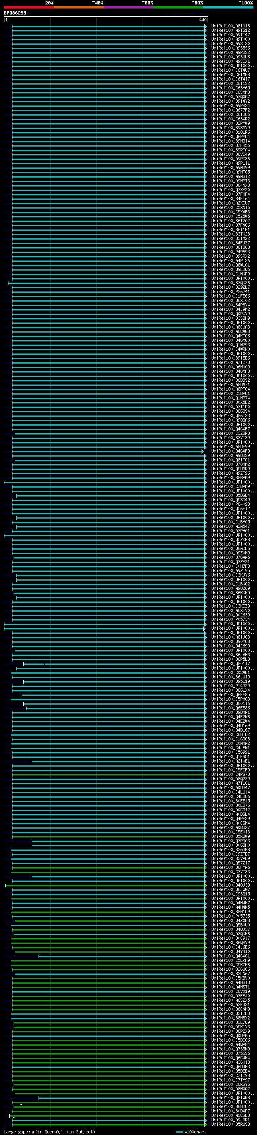Open hit UniRef100_A9TS12
The width and height of the screenshot is (257, 1135).
click(230, 31)
